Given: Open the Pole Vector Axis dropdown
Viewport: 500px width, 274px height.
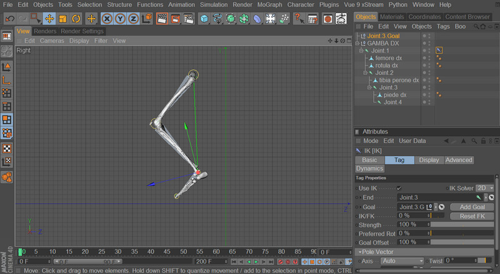Looking at the screenshot, I should [401, 261].
